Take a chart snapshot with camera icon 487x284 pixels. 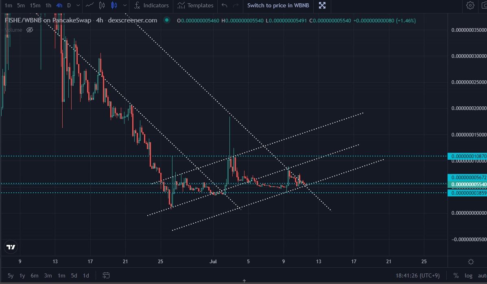(x=484, y=5)
